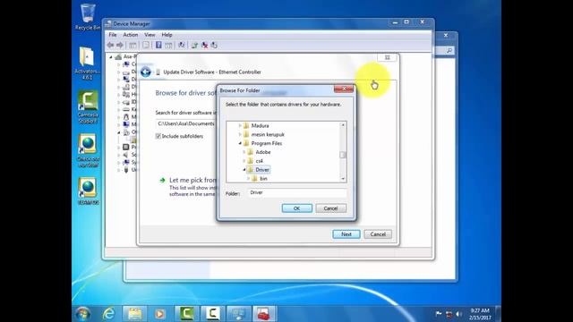The image size is (573, 322).
Task: Click Next in Update Driver Software wizard
Action: tap(346, 234)
